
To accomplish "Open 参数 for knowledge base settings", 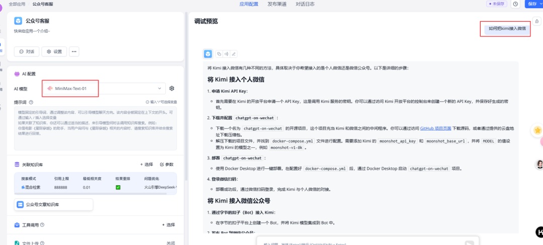I will tap(166, 165).
